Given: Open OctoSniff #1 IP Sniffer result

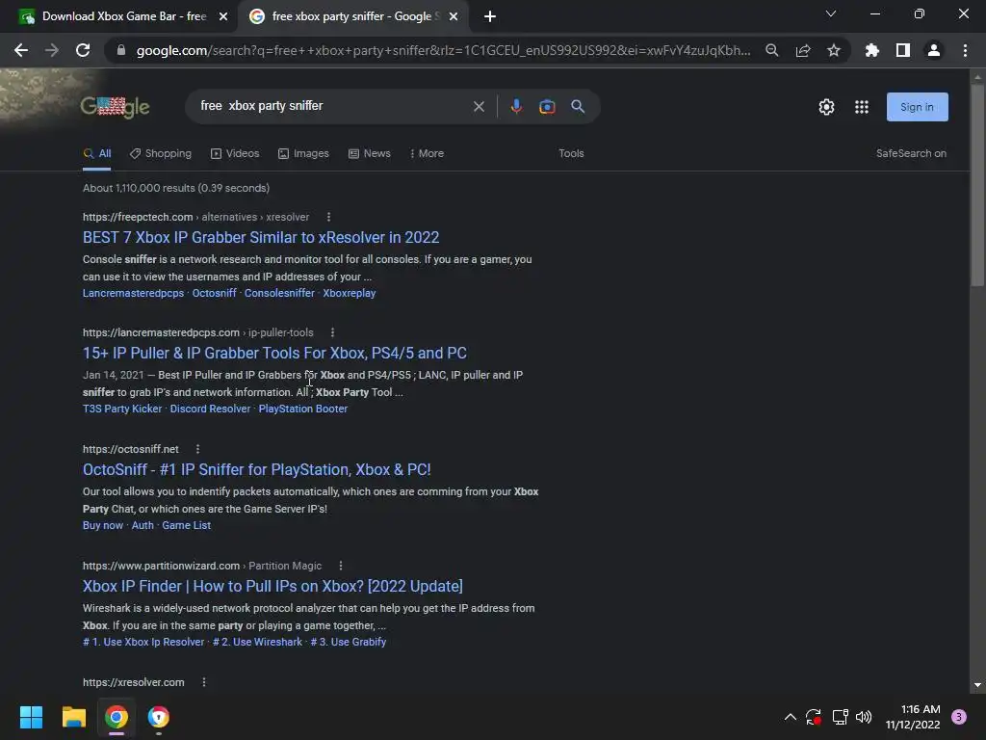Looking at the screenshot, I should tap(256, 469).
